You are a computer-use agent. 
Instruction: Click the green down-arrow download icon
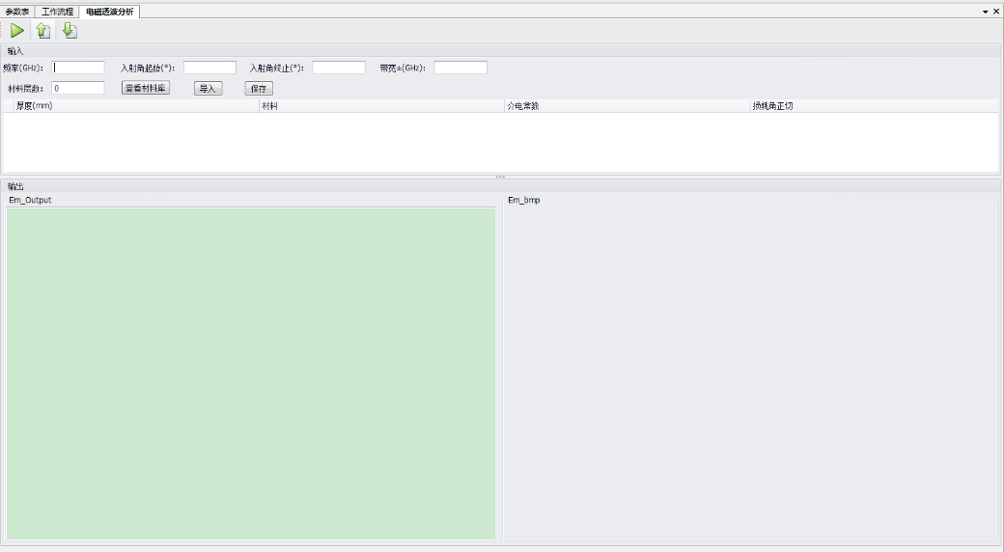(x=70, y=31)
